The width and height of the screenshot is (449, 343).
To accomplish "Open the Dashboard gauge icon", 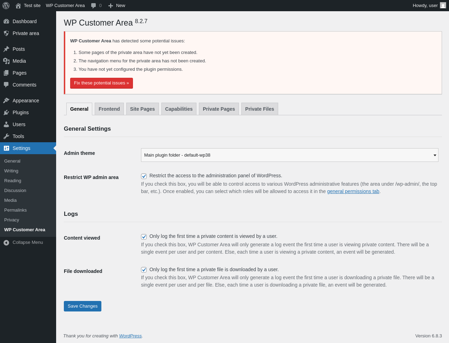I will tap(6, 21).
